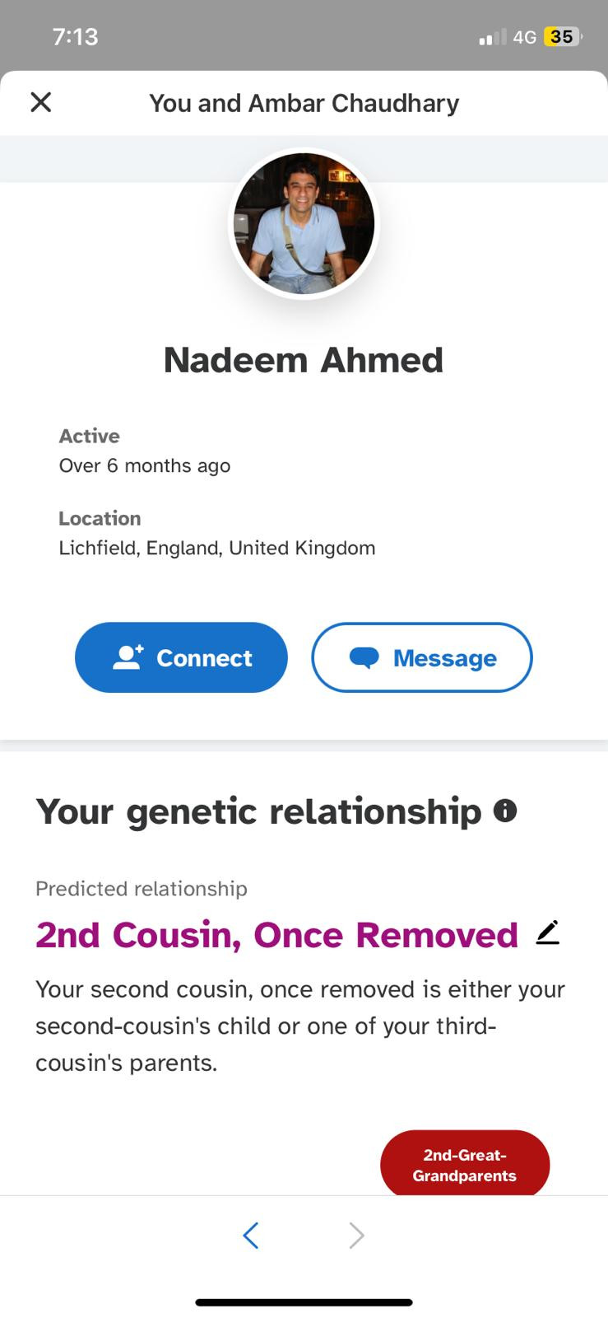Screen dimensions: 608x1318
Task: Tap the info icon beside genetic relationship
Action: [x=504, y=811]
